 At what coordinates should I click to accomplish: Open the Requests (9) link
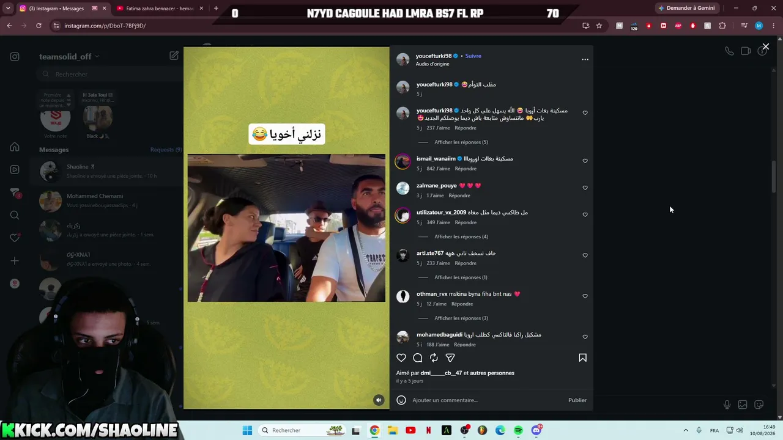166,150
